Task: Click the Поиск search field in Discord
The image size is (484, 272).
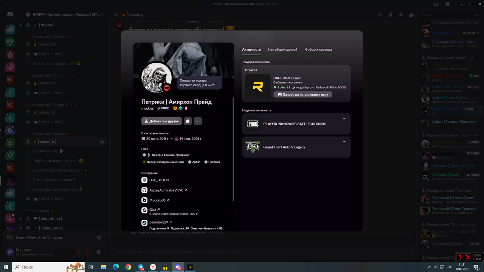Action: pyautogui.click(x=450, y=14)
